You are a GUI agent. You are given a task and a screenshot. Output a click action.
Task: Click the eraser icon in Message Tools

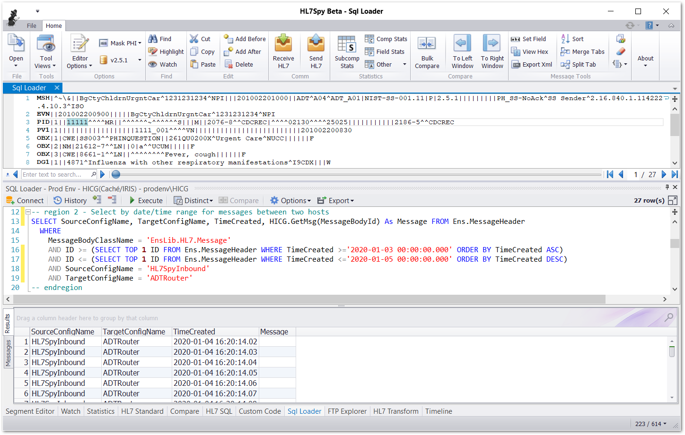(620, 51)
